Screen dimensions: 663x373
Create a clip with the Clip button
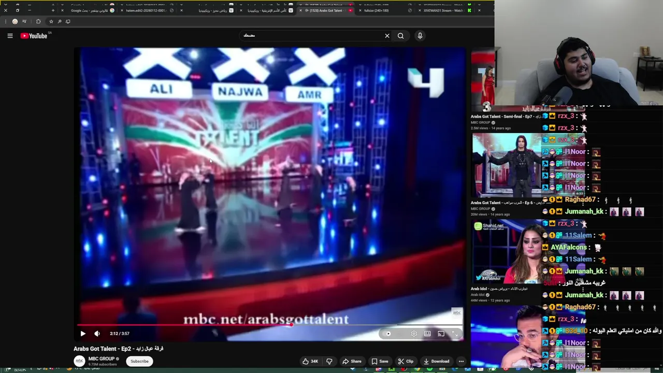pos(406,361)
